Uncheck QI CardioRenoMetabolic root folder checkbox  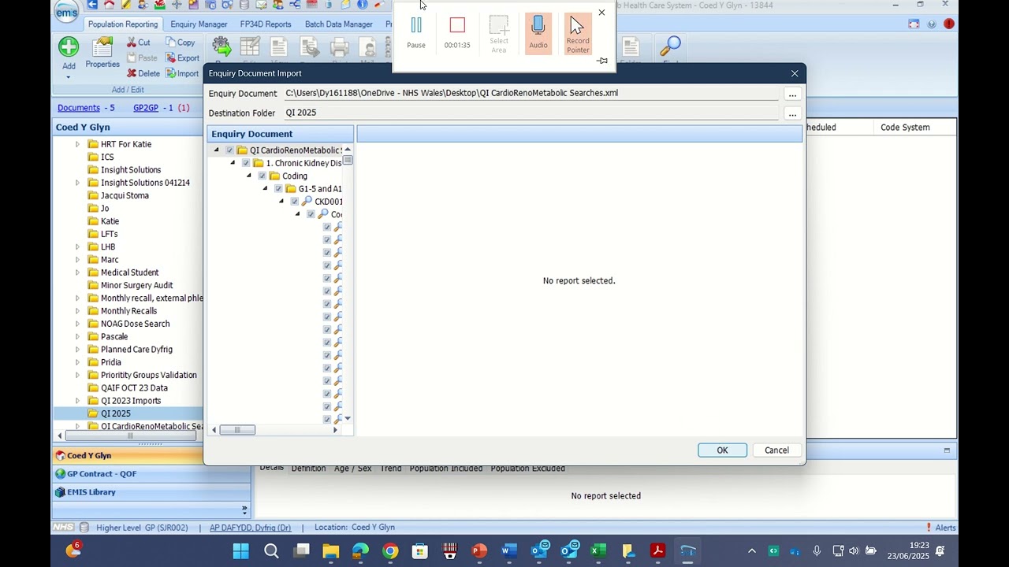pos(229,150)
